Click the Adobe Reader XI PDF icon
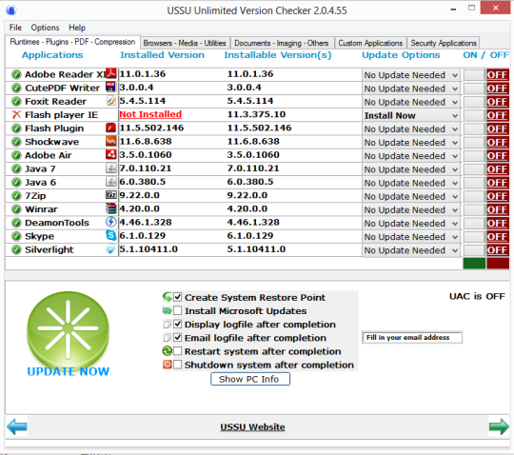The image size is (514, 455). click(x=111, y=73)
